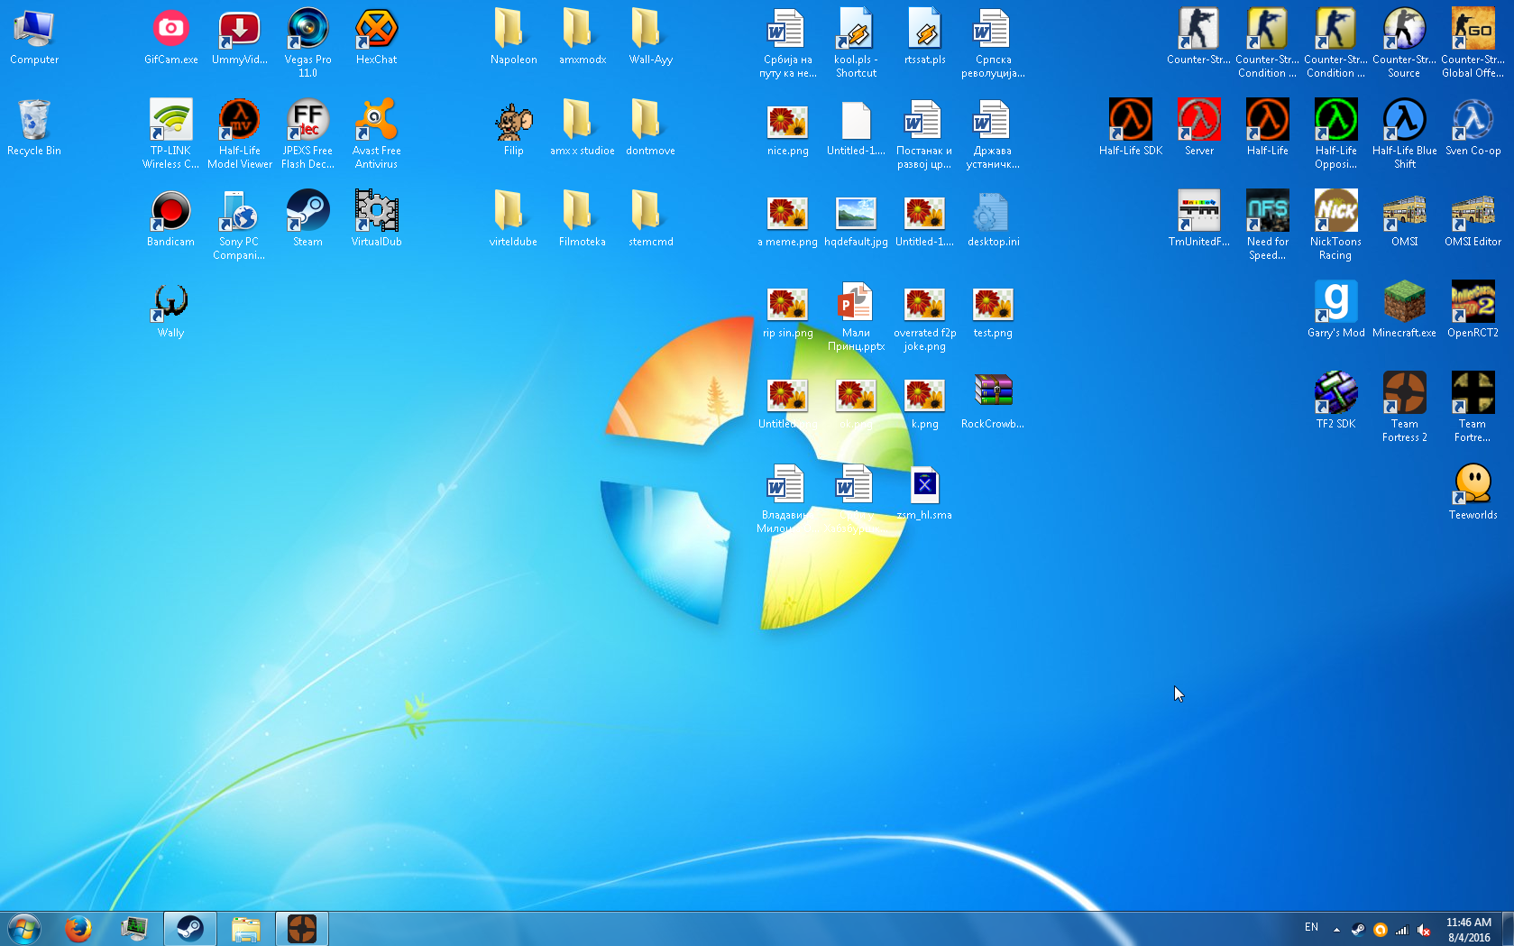This screenshot has width=1514, height=946.
Task: Select the kool.pls Shortcut file
Action: 856,43
